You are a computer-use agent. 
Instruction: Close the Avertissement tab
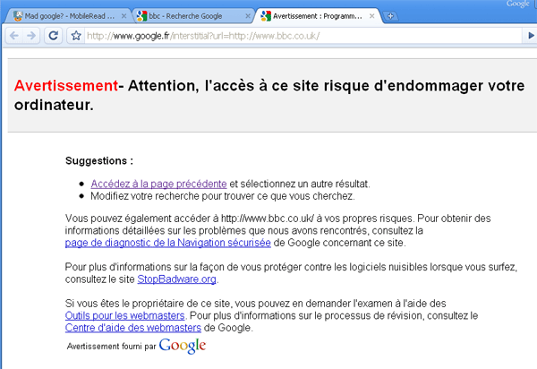(x=371, y=16)
